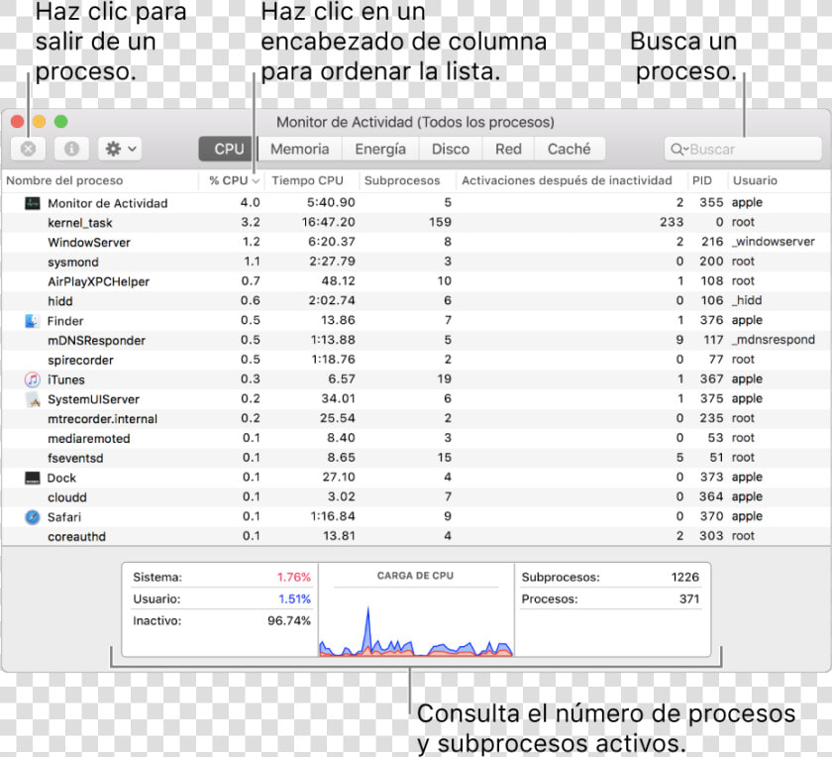The image size is (832, 757).
Task: Select the sysmond process row
Action: click(416, 262)
